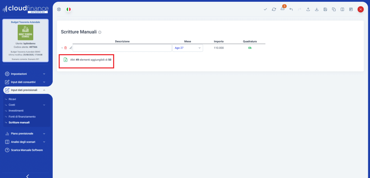Screen dimensions: 370x178
Task: Click the Descrizione text field in row 1
Action: [x=122, y=48]
